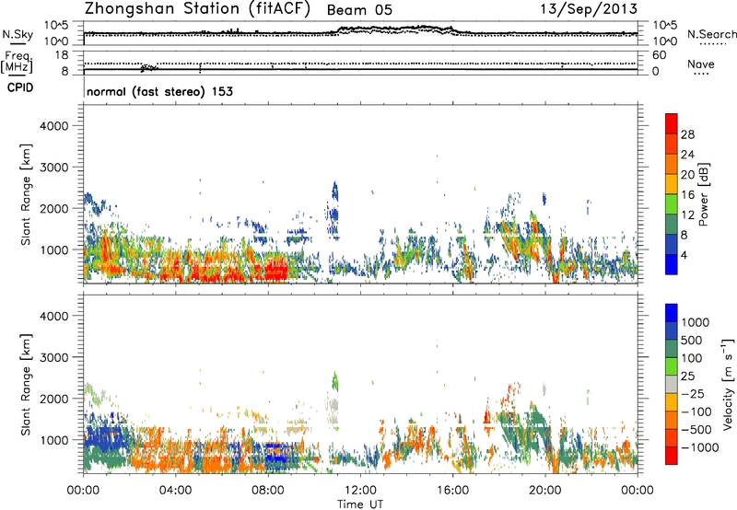
Task: Click the Velocity [m s-1] colorbar title
Action: pos(728,384)
